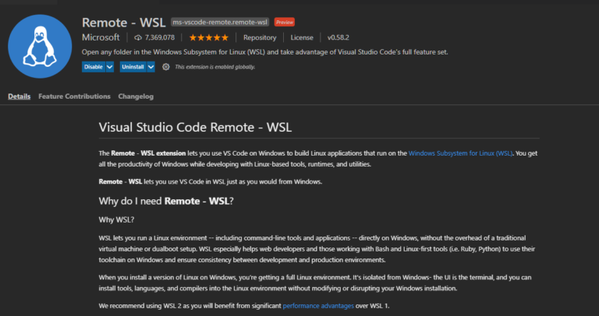Screen dimensions: 599x316
Task: Open the Feature Contributions tab
Action: pos(75,97)
